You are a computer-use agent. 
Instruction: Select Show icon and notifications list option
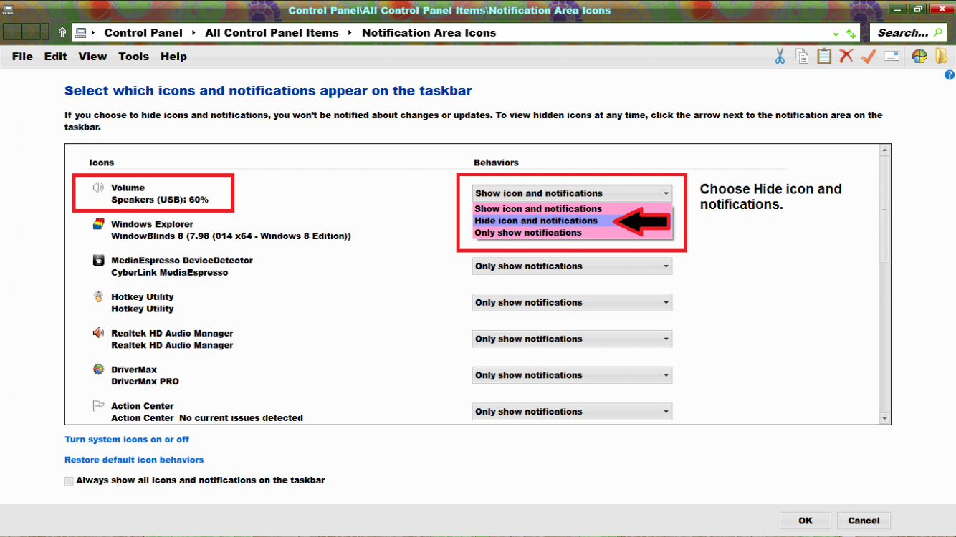coord(572,209)
